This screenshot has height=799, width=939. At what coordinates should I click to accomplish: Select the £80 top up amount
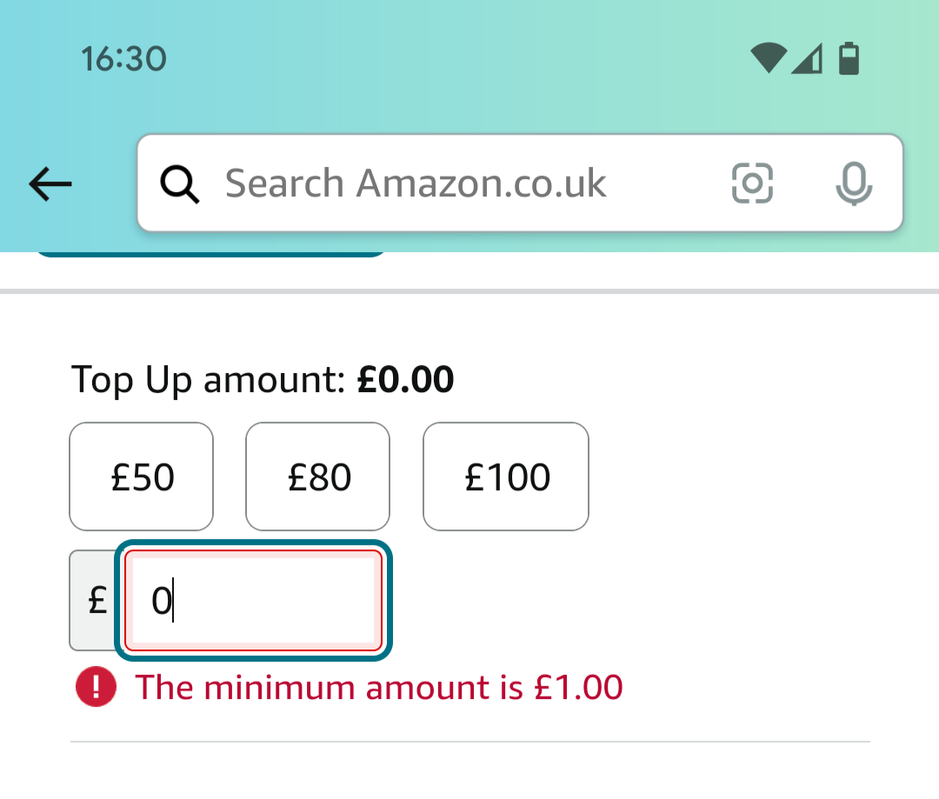click(x=317, y=476)
